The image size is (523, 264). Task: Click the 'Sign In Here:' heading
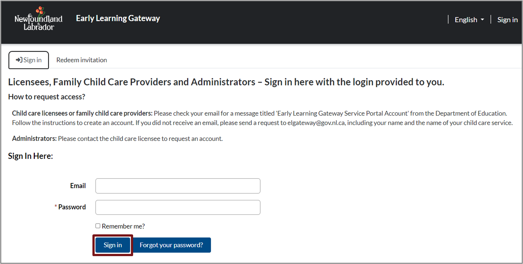point(31,156)
